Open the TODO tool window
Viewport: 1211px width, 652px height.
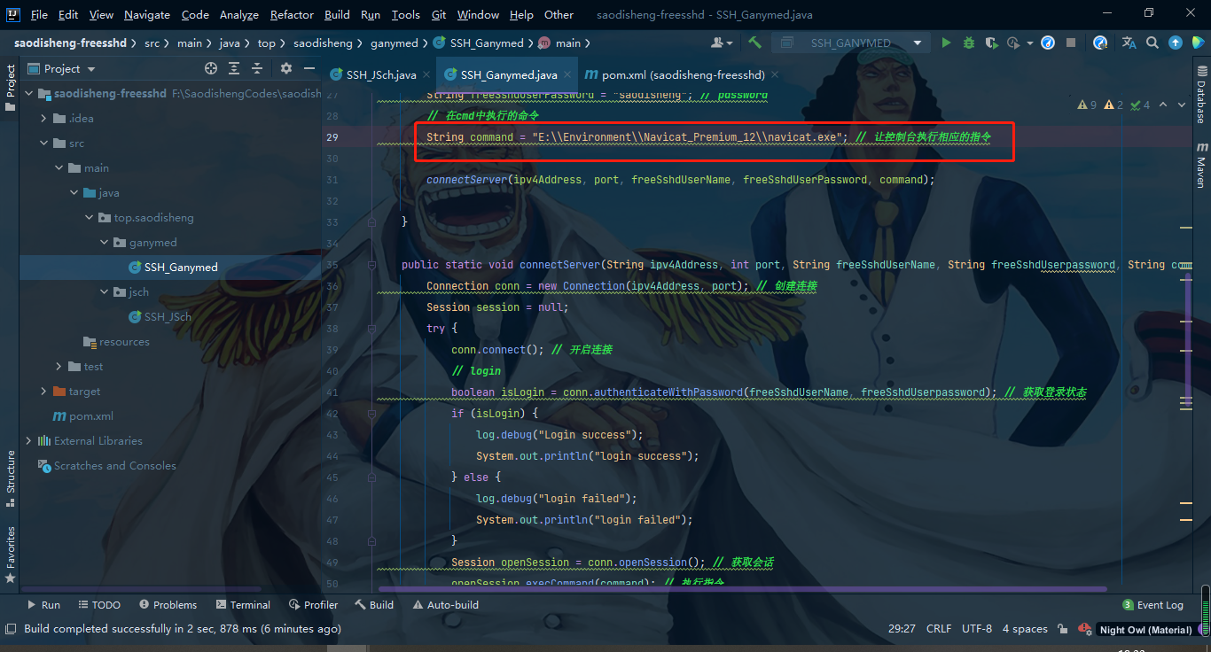pos(99,604)
